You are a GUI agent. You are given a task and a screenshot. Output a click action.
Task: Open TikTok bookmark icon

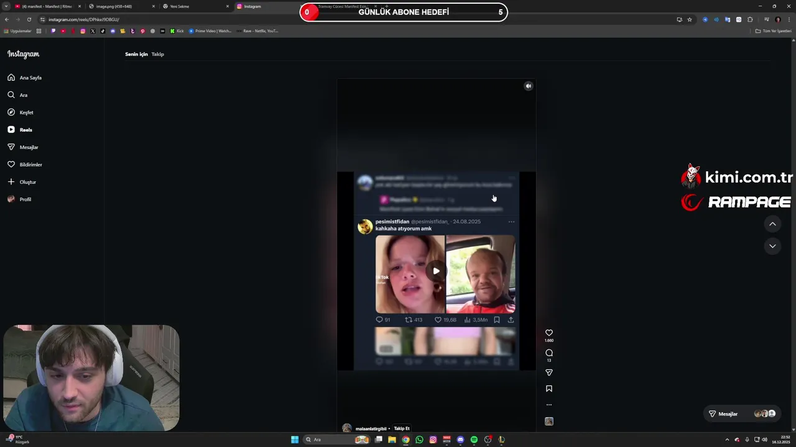103,31
